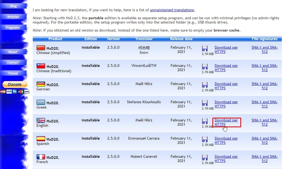This screenshot has width=282, height=169.
Task: Download HxD German per HTTPS
Action: coord(226,86)
